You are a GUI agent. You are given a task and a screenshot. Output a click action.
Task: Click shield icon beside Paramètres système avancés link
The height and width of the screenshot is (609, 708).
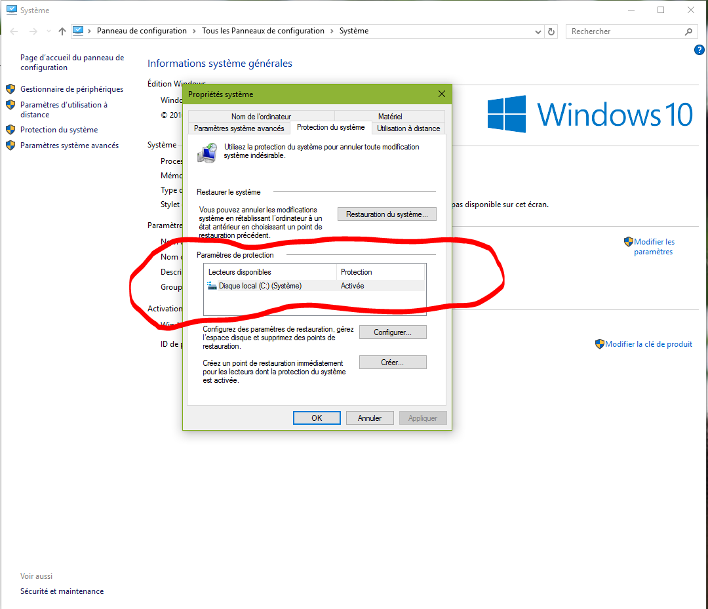click(x=10, y=146)
